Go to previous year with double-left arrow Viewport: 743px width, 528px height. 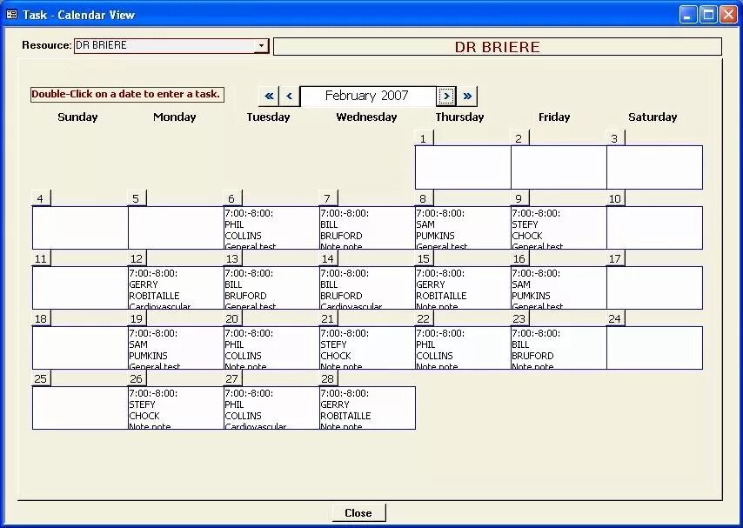269,97
